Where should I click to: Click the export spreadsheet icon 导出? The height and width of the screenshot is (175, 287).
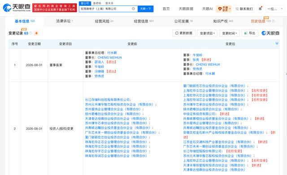pyautogui.click(x=246, y=33)
